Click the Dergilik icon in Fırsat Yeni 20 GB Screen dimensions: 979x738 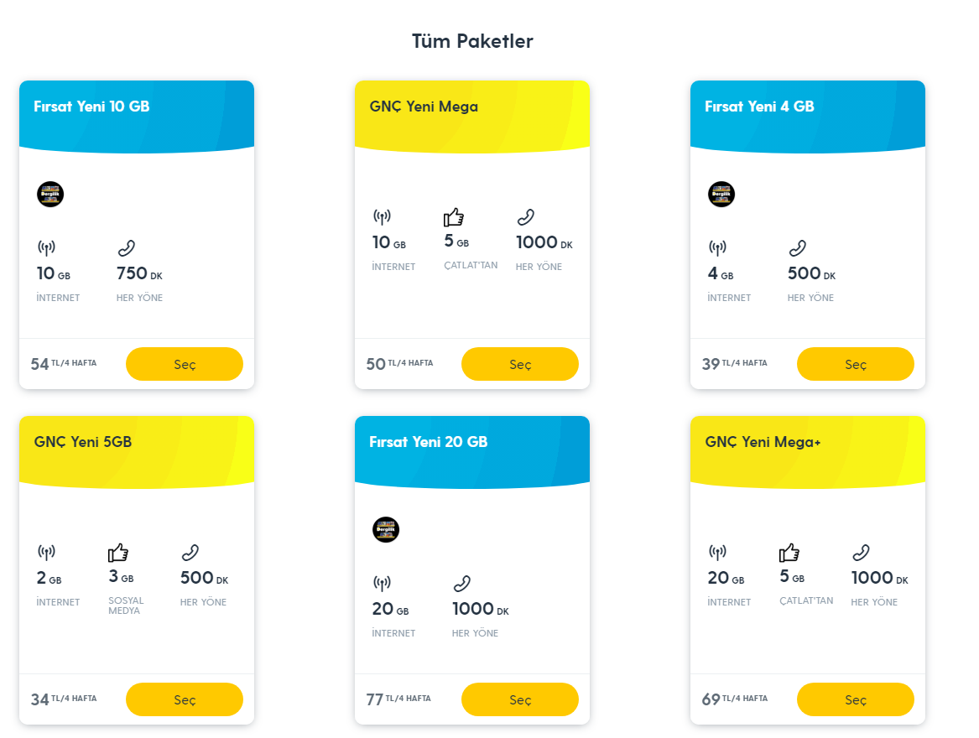386,529
